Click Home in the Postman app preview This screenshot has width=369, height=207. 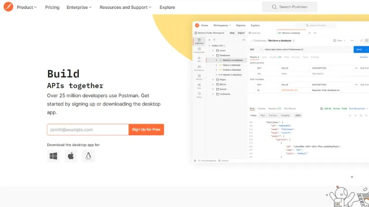(x=204, y=25)
